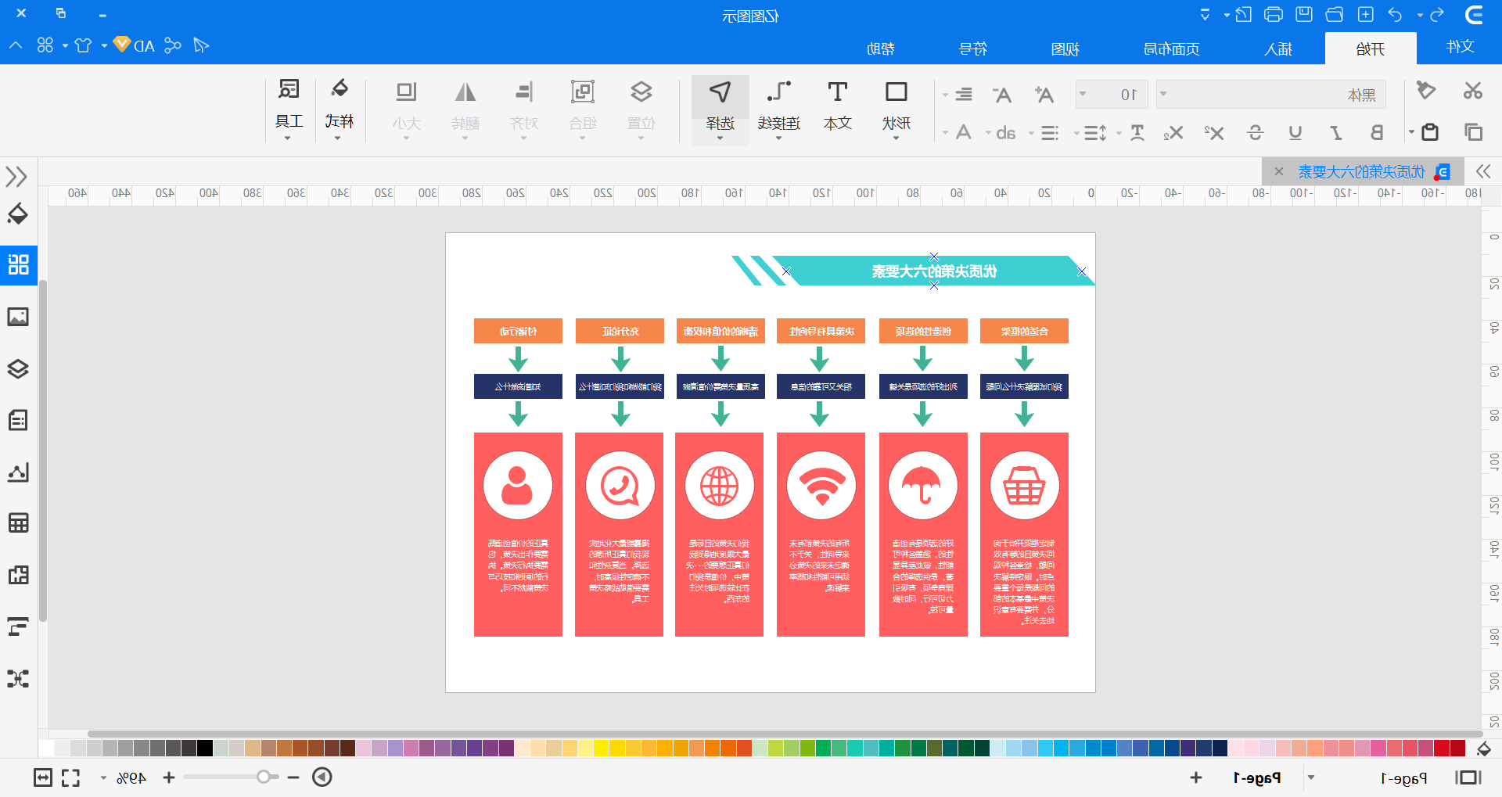Toggle Bold formatting
The width and height of the screenshot is (1502, 797).
coord(1377,133)
